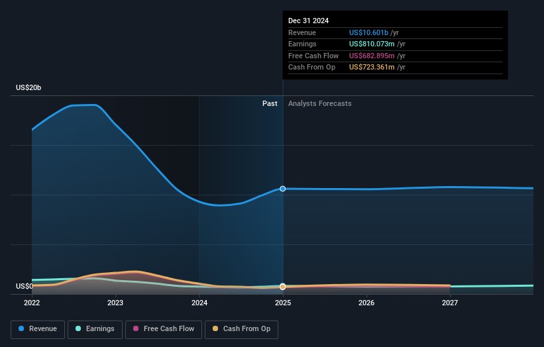Click the pink Free Cash Flow dot
This screenshot has width=544, height=347.
pyautogui.click(x=136, y=329)
